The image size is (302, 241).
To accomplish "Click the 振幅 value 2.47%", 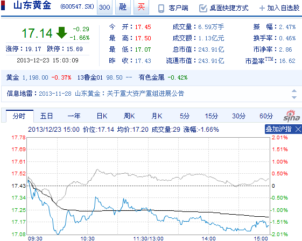I will pyautogui.click(x=287, y=27).
